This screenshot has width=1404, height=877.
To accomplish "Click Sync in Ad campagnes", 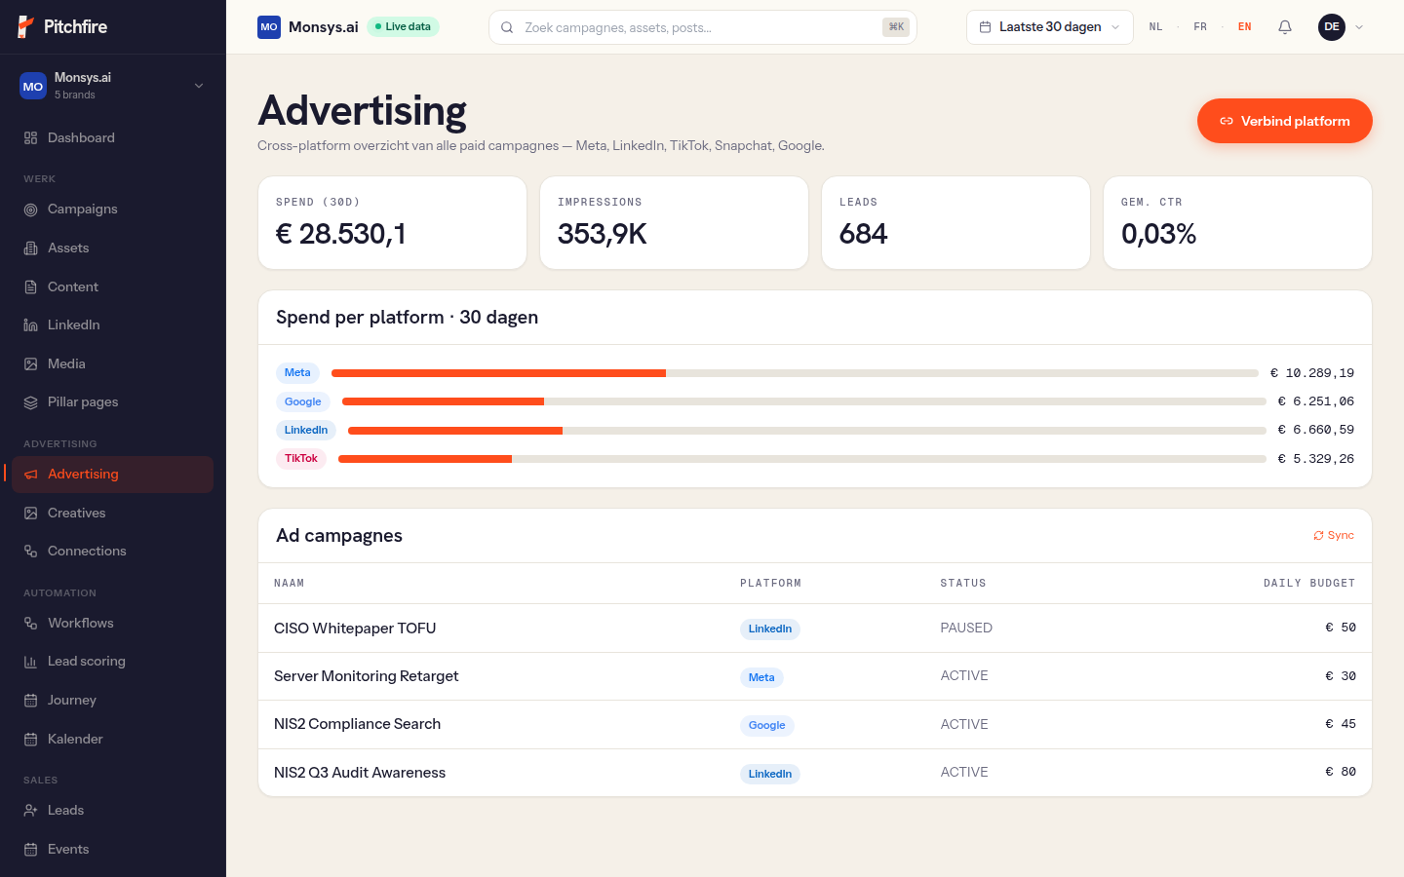I will click(1333, 536).
